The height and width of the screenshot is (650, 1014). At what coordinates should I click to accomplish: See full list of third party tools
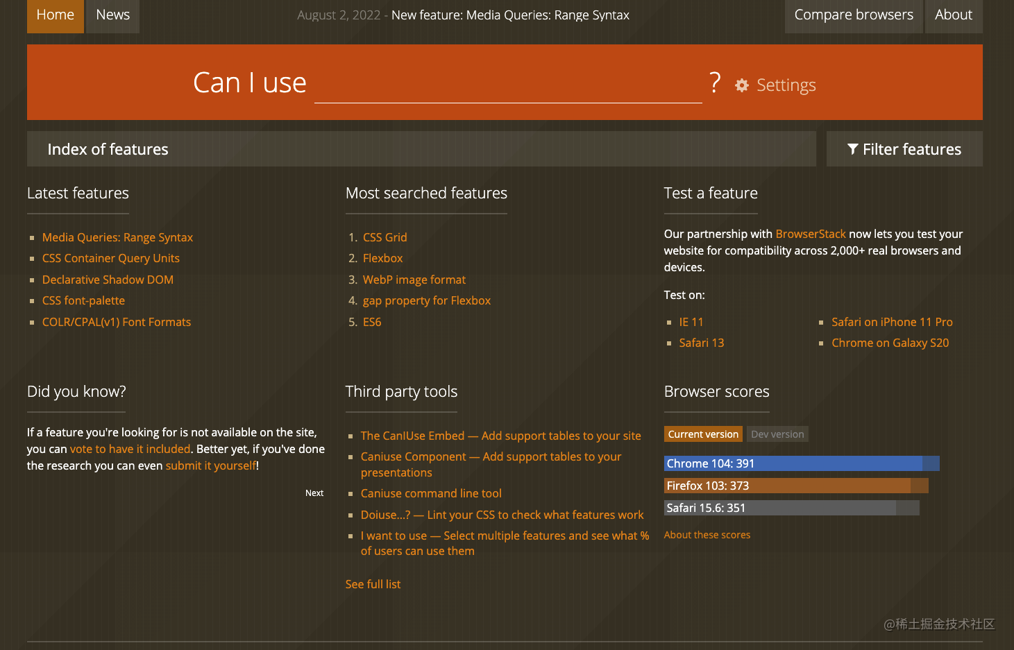click(x=373, y=584)
